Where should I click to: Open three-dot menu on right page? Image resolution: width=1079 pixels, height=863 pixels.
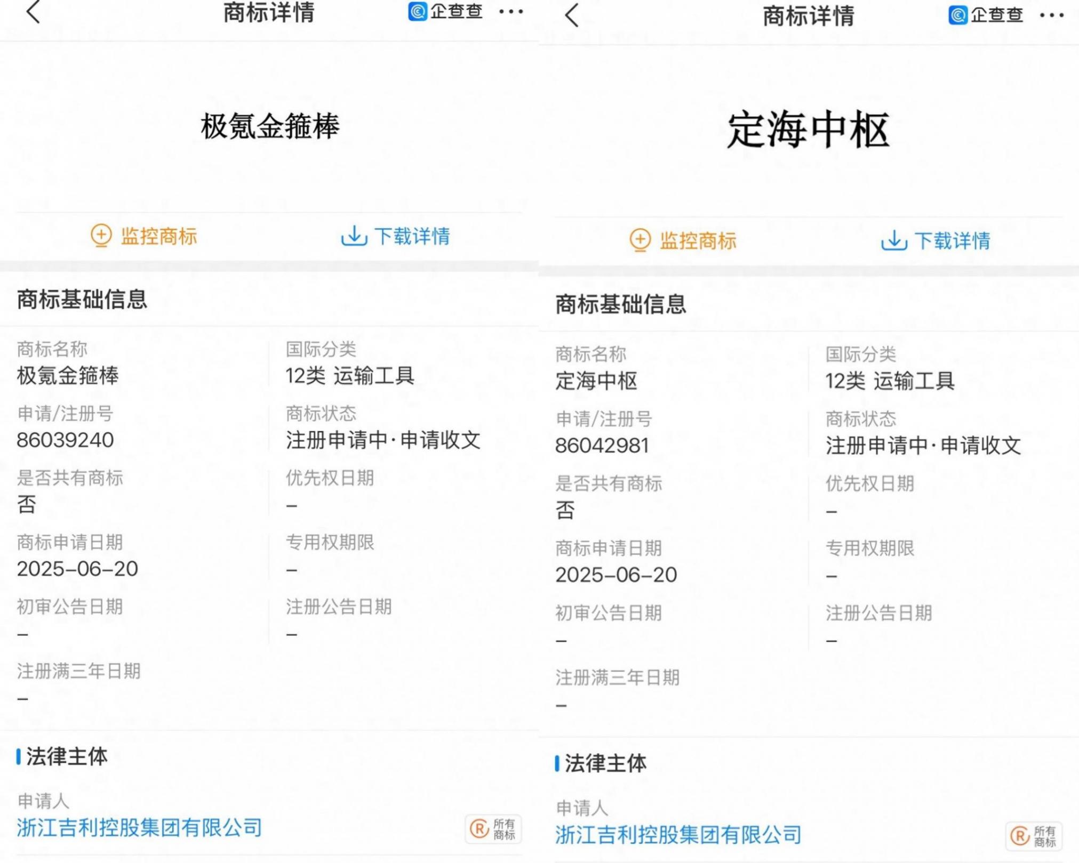click(1051, 15)
